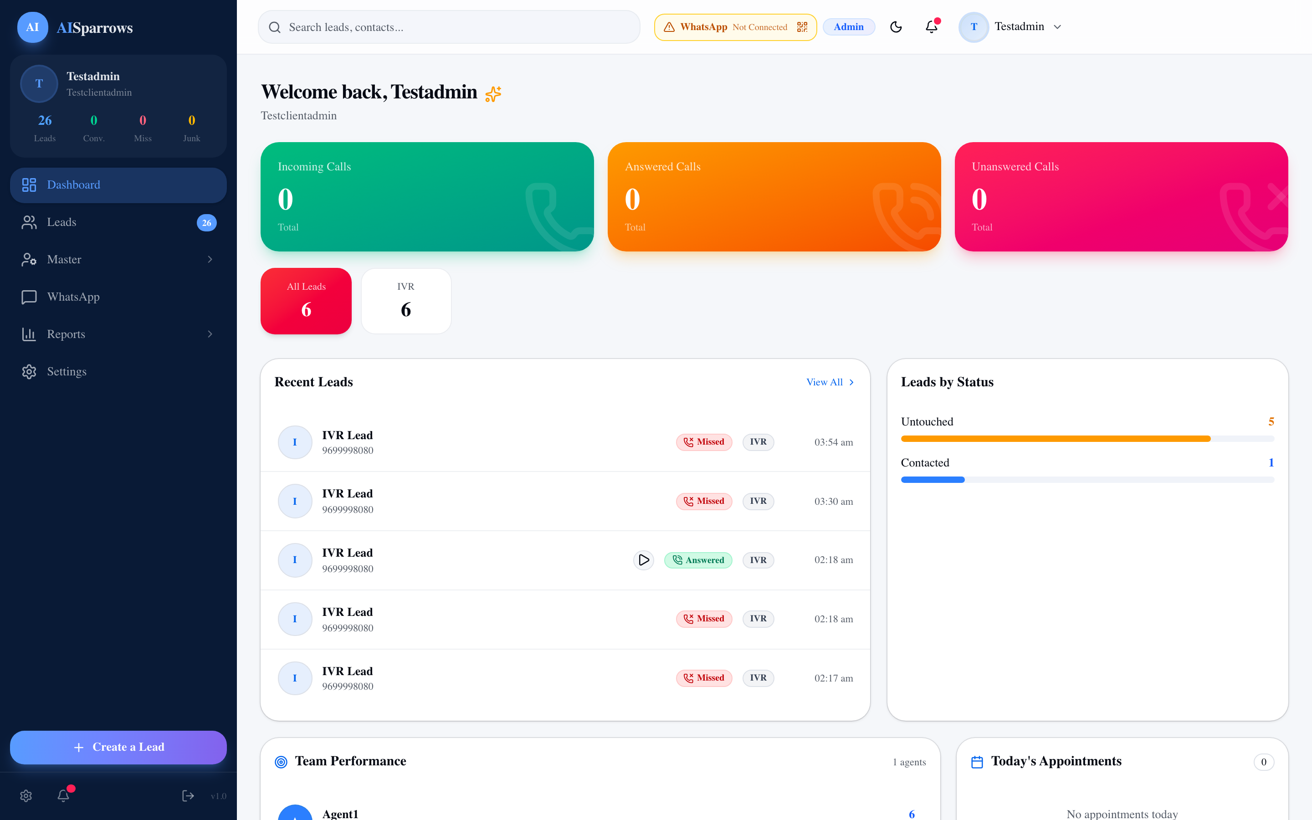Open the WhatsApp sidebar section

(118, 297)
